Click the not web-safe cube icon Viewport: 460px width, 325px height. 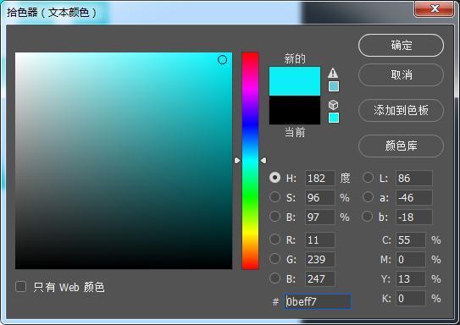[333, 105]
